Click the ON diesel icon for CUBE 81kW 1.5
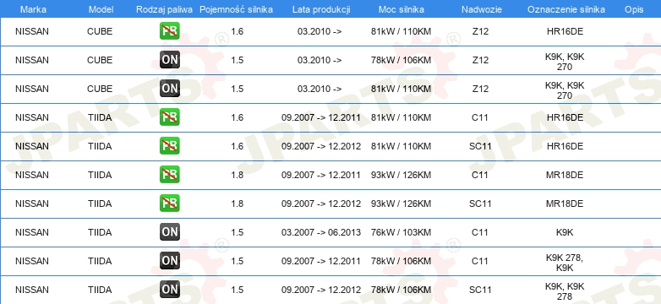This screenshot has height=304, width=661. coord(169,89)
